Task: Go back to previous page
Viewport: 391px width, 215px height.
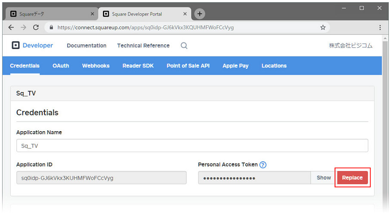Action: point(12,27)
